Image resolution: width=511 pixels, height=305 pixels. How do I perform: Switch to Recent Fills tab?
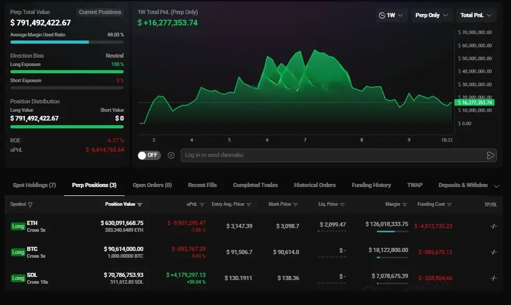202,185
